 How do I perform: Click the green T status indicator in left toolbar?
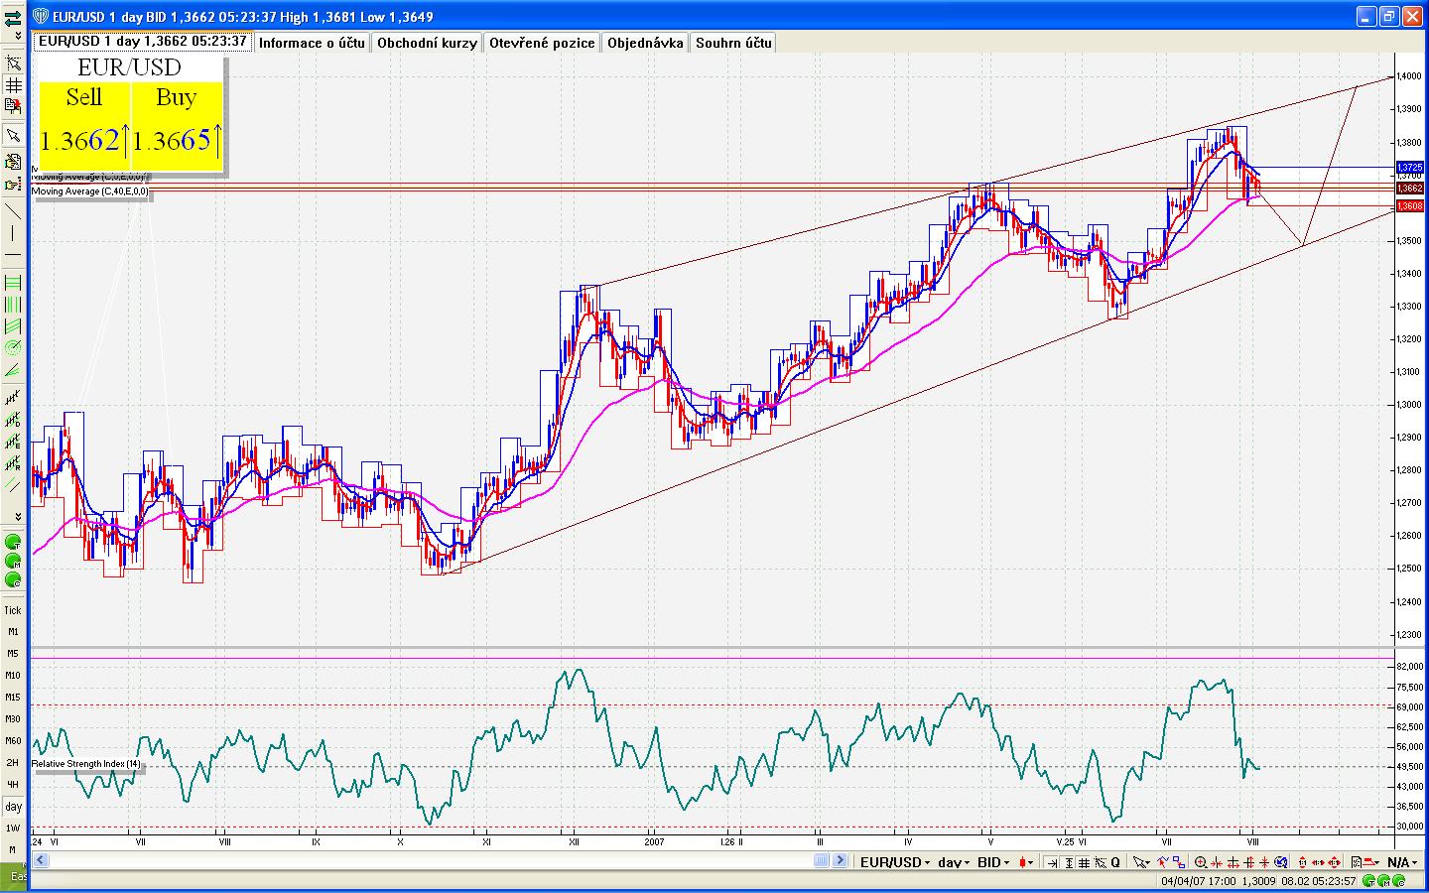13,543
